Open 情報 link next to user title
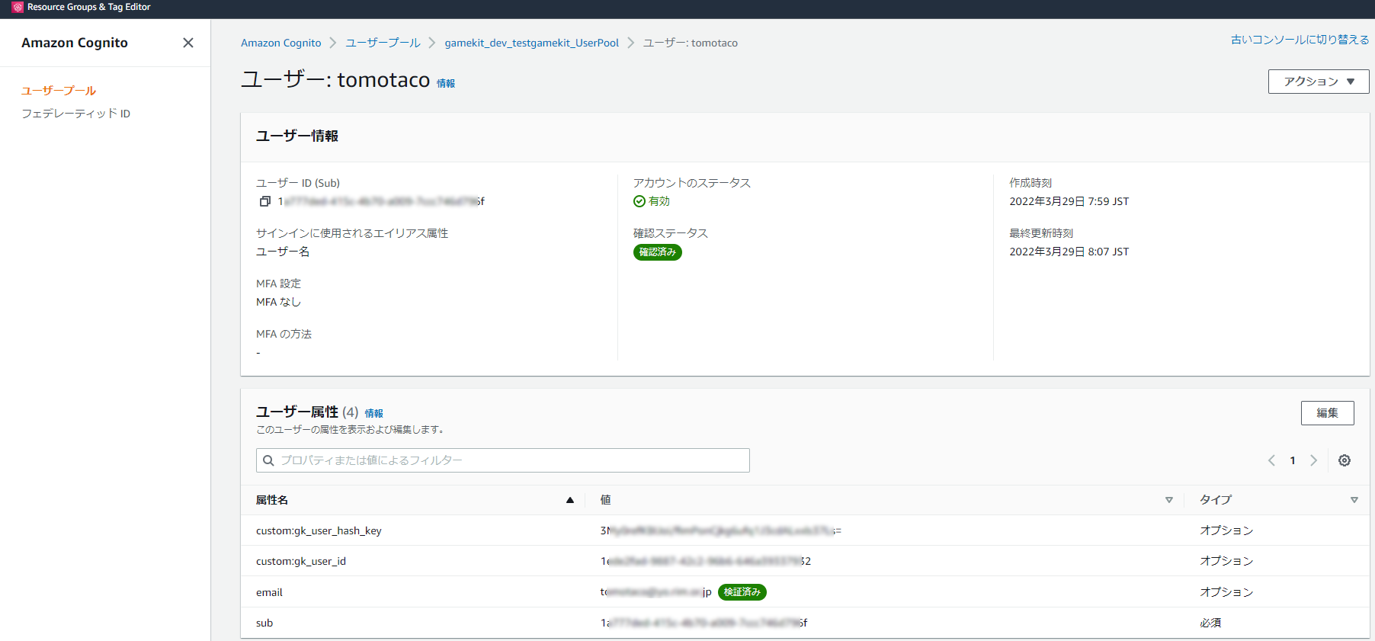Viewport: 1375px width, 641px height. [446, 84]
